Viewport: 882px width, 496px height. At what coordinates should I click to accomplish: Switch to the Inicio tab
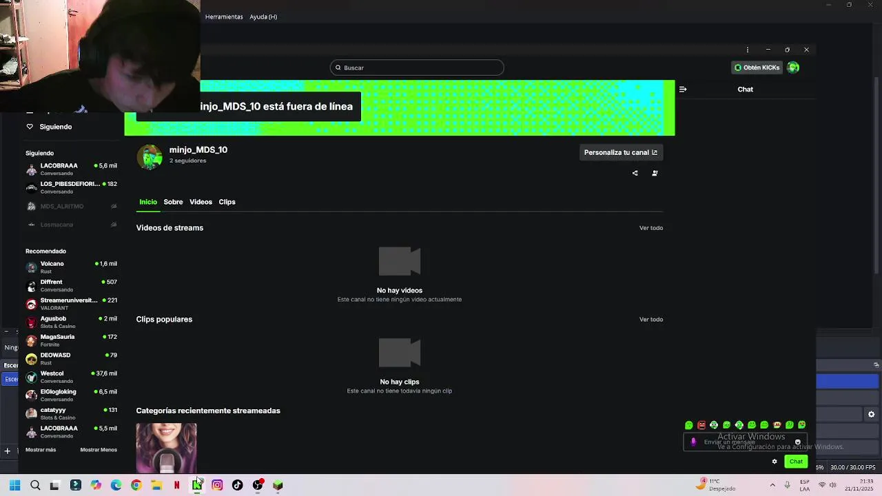(x=148, y=202)
